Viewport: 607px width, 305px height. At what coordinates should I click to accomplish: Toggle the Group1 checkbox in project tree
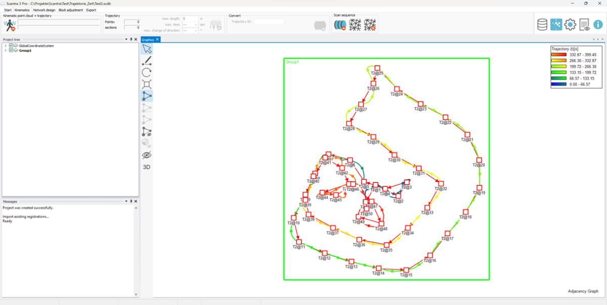[11, 50]
